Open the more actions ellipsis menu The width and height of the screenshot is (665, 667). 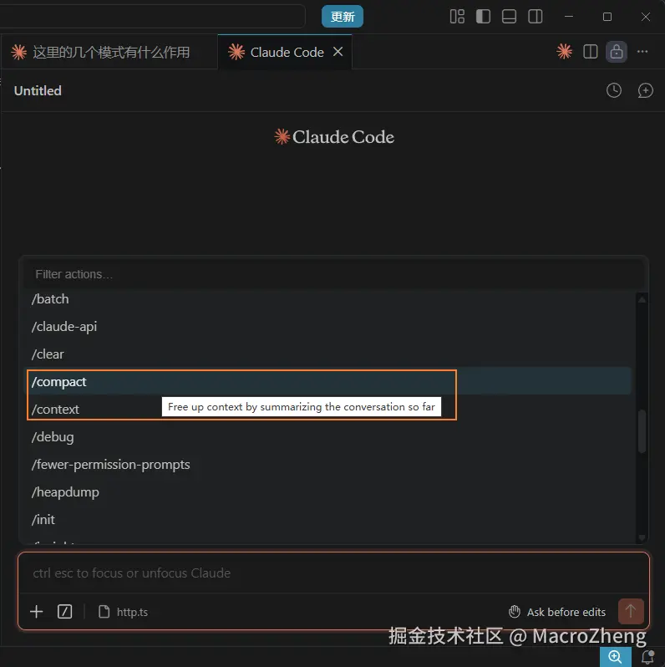[x=642, y=52]
